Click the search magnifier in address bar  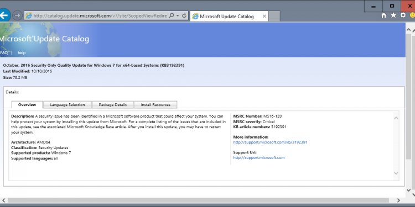click(171, 16)
